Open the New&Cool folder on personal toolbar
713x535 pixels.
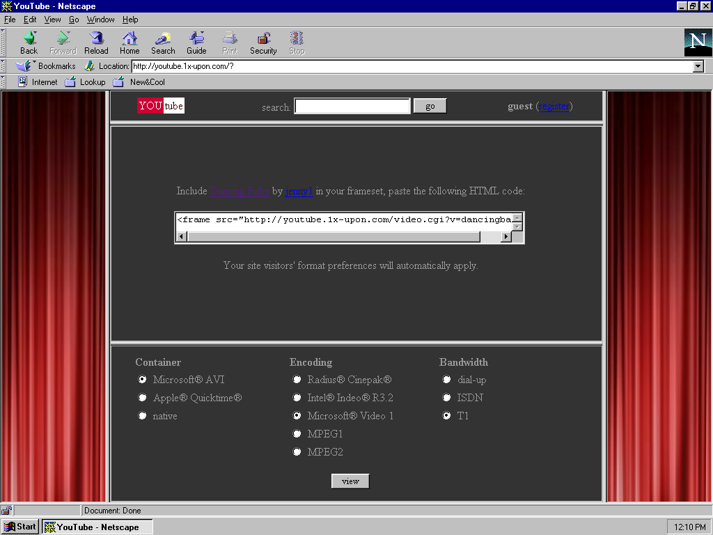pyautogui.click(x=118, y=82)
